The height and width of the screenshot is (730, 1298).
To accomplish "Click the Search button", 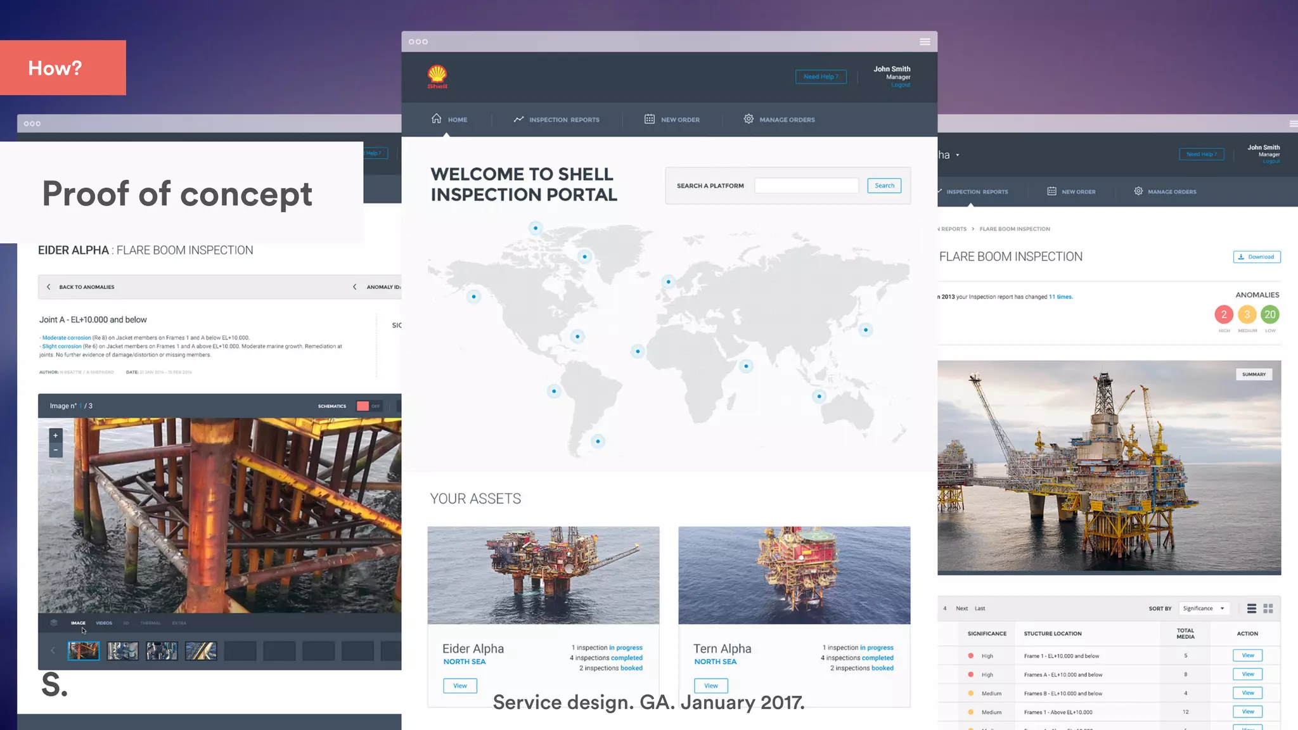I will (x=884, y=186).
